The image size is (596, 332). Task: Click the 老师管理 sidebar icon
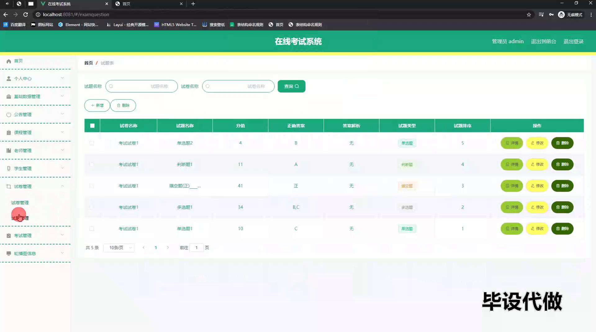9,151
